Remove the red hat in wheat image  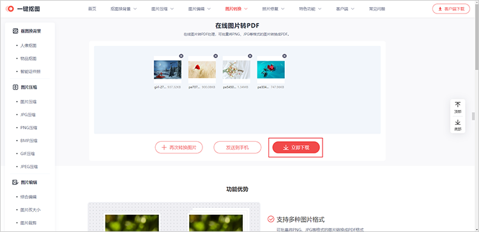(216, 56)
